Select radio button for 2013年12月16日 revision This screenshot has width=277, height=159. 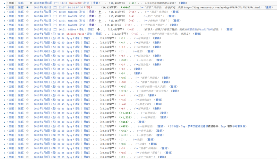(x=31, y=3)
